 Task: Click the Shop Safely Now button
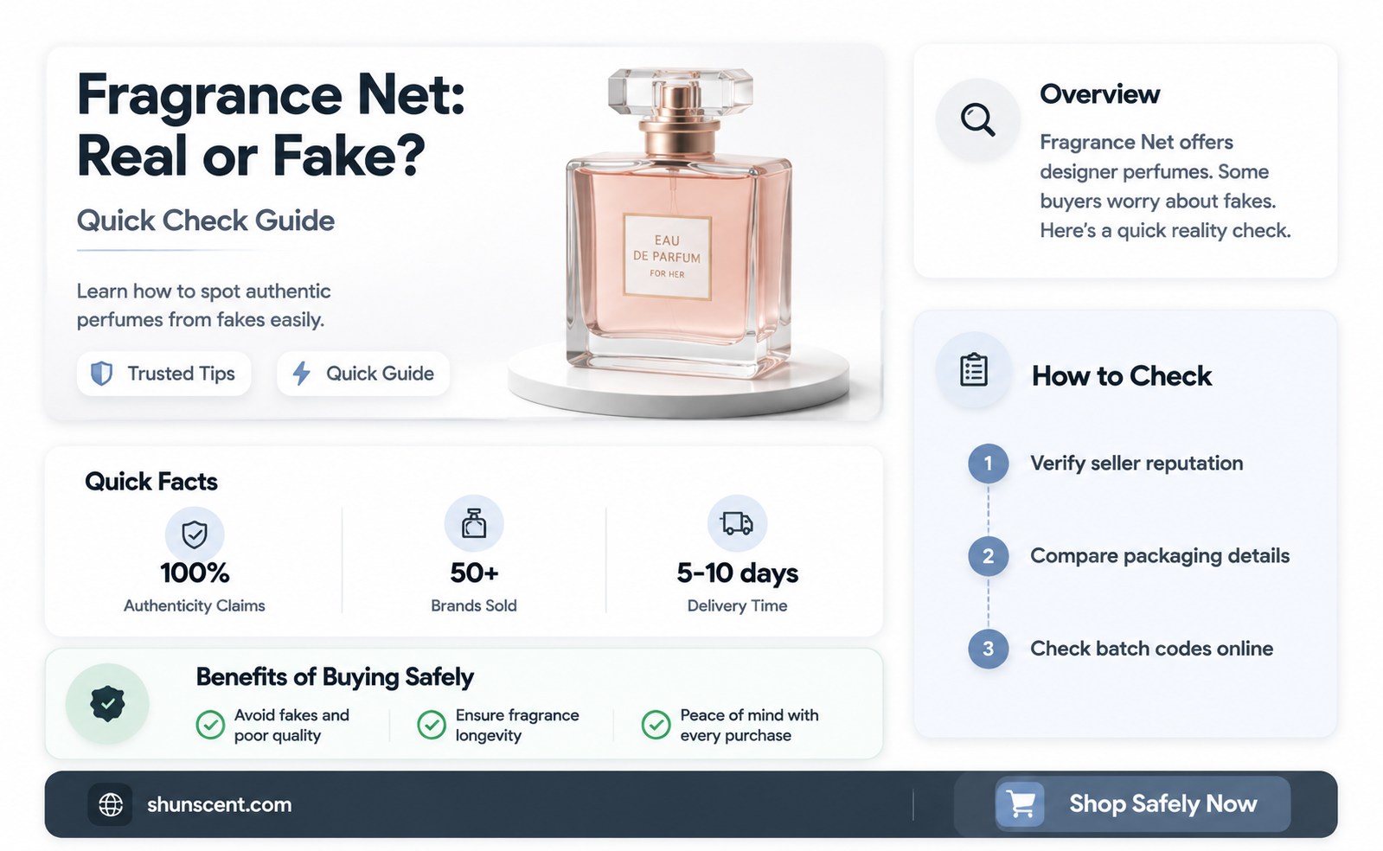[x=1143, y=804]
